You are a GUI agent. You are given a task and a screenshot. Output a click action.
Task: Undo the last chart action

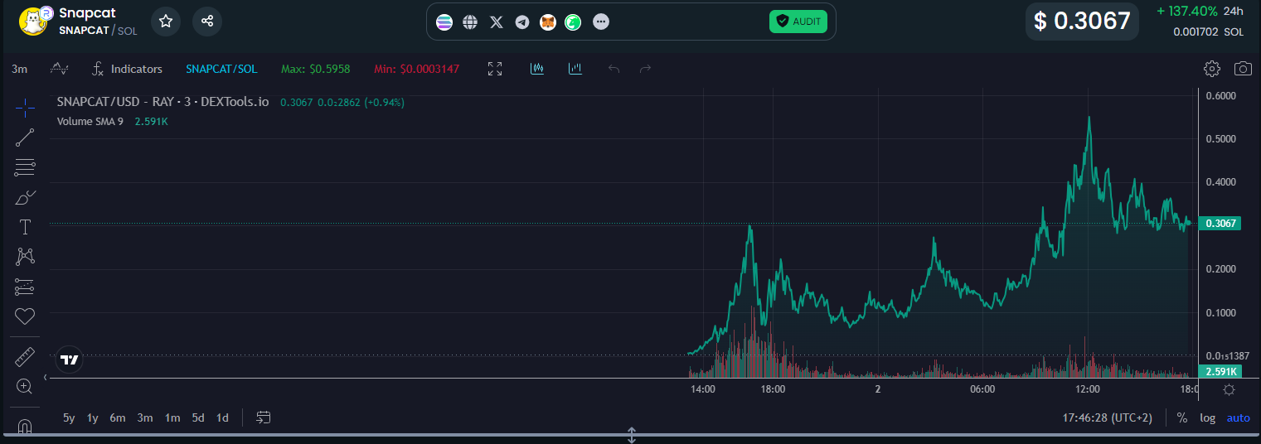[614, 69]
